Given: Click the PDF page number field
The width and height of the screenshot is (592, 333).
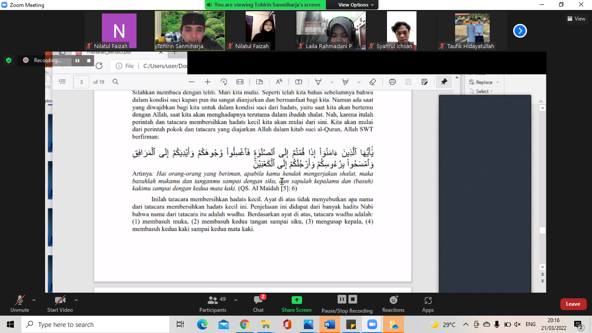Looking at the screenshot, I should tap(81, 82).
